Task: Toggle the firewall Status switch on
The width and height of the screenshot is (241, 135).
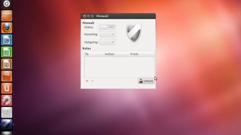Action: 107,27
